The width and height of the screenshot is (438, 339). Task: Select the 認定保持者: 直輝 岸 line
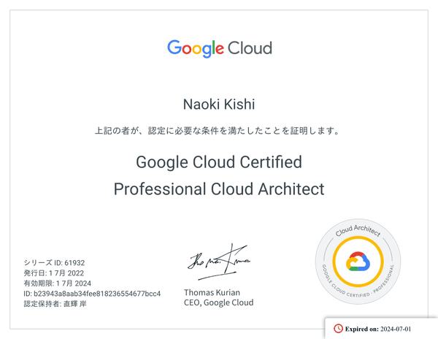[55, 304]
